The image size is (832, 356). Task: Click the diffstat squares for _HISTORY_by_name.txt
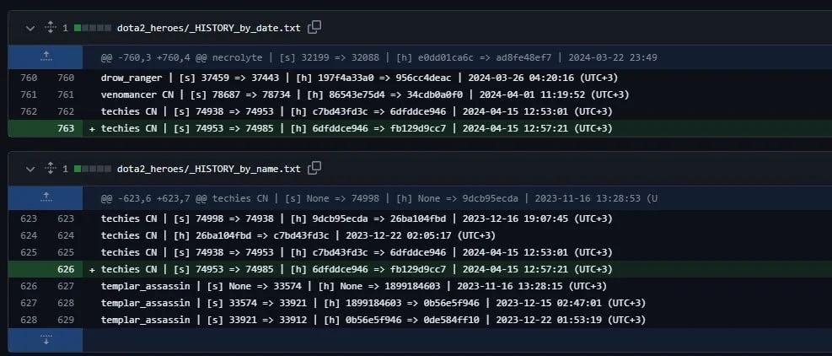pyautogui.click(x=93, y=169)
